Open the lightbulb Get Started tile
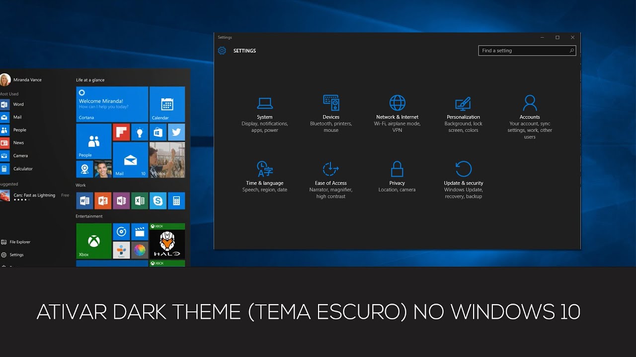 tap(140, 132)
